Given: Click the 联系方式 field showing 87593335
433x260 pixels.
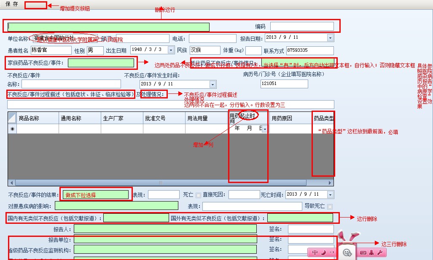Looking at the screenshot, I should pyautogui.click(x=310, y=50).
